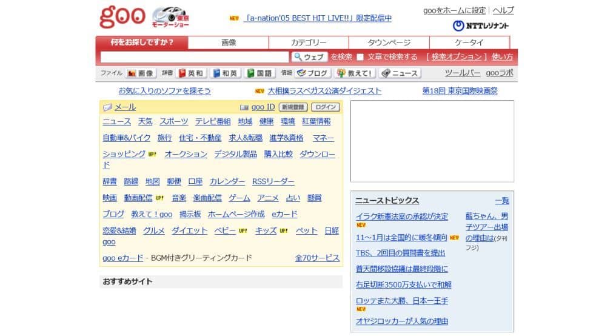This screenshot has width=613, height=336.
Task: Click the 国語 dictionary button
Action: 260,73
